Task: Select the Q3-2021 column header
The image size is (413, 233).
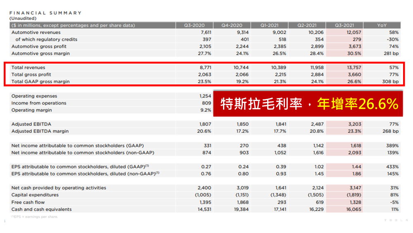Action: (x=344, y=25)
